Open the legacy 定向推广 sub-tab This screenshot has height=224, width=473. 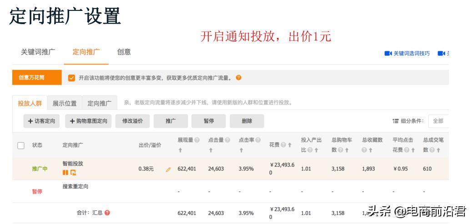point(100,103)
